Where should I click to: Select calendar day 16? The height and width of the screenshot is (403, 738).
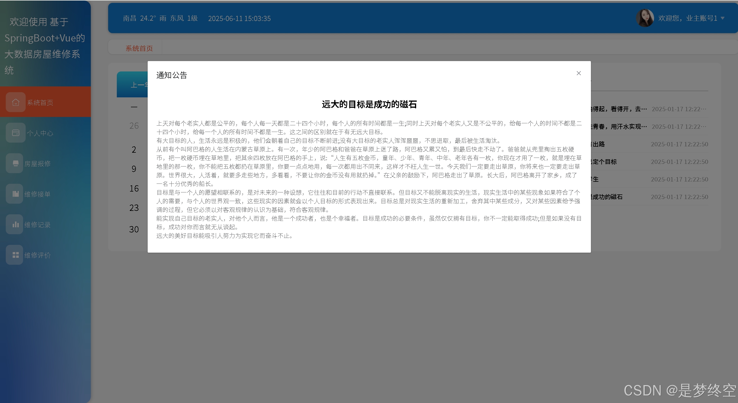click(134, 188)
